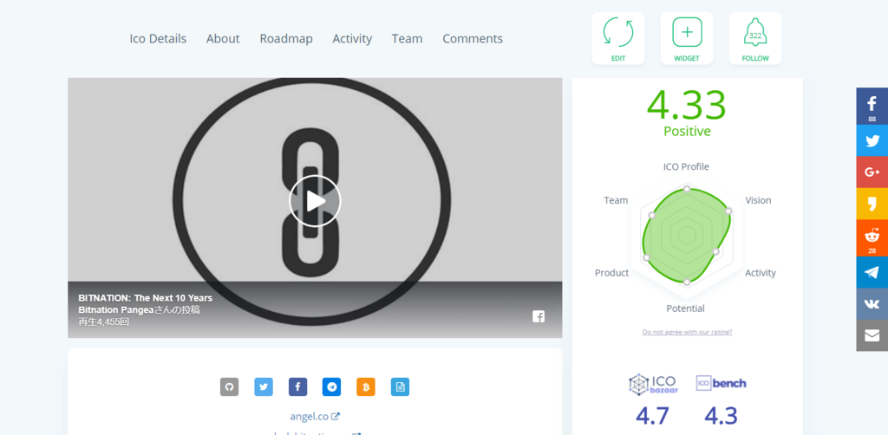Image resolution: width=888 pixels, height=435 pixels.
Task: Share on Reddit from the side bar
Action: click(872, 238)
